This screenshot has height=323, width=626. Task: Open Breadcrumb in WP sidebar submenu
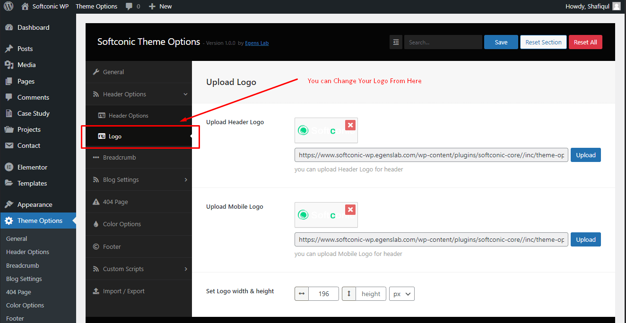pos(23,265)
